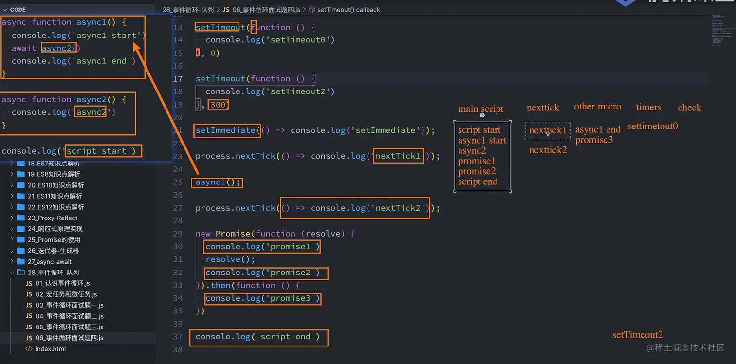Click the JS icon of 02_宏任务和微任务.js
The height and width of the screenshot is (364, 736).
pos(29,294)
